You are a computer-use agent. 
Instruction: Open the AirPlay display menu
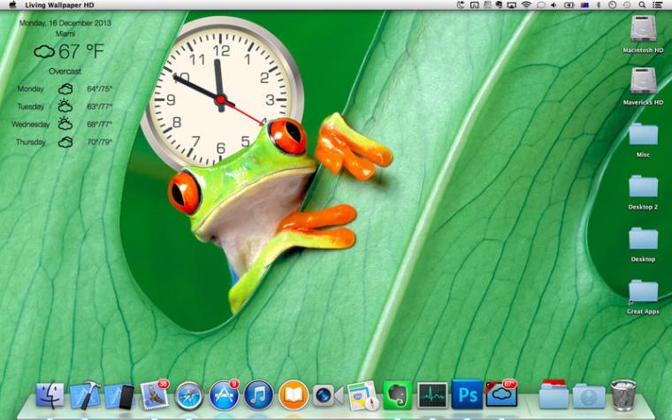[511, 4]
